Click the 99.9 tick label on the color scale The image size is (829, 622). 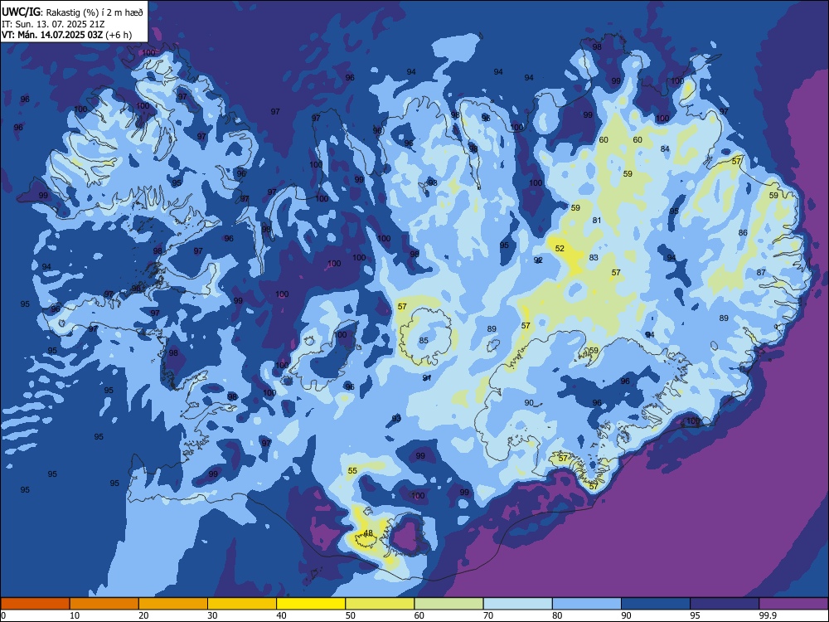(767, 615)
